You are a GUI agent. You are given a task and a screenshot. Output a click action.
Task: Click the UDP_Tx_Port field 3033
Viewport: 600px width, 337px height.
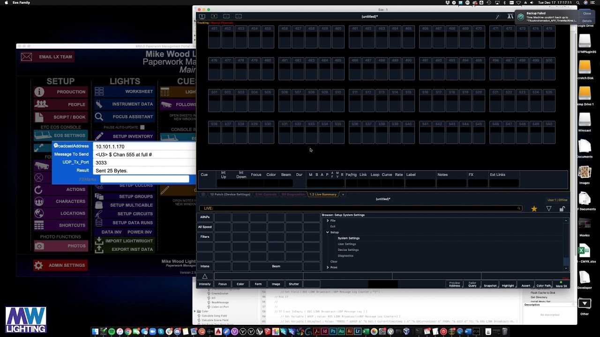(x=145, y=162)
